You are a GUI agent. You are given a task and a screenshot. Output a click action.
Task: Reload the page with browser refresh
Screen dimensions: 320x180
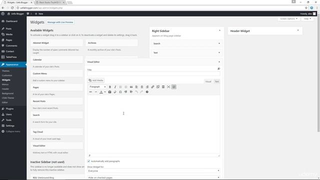pos(12,8)
